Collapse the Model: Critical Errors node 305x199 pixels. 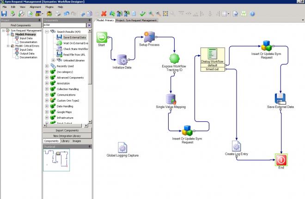[x=8, y=46]
